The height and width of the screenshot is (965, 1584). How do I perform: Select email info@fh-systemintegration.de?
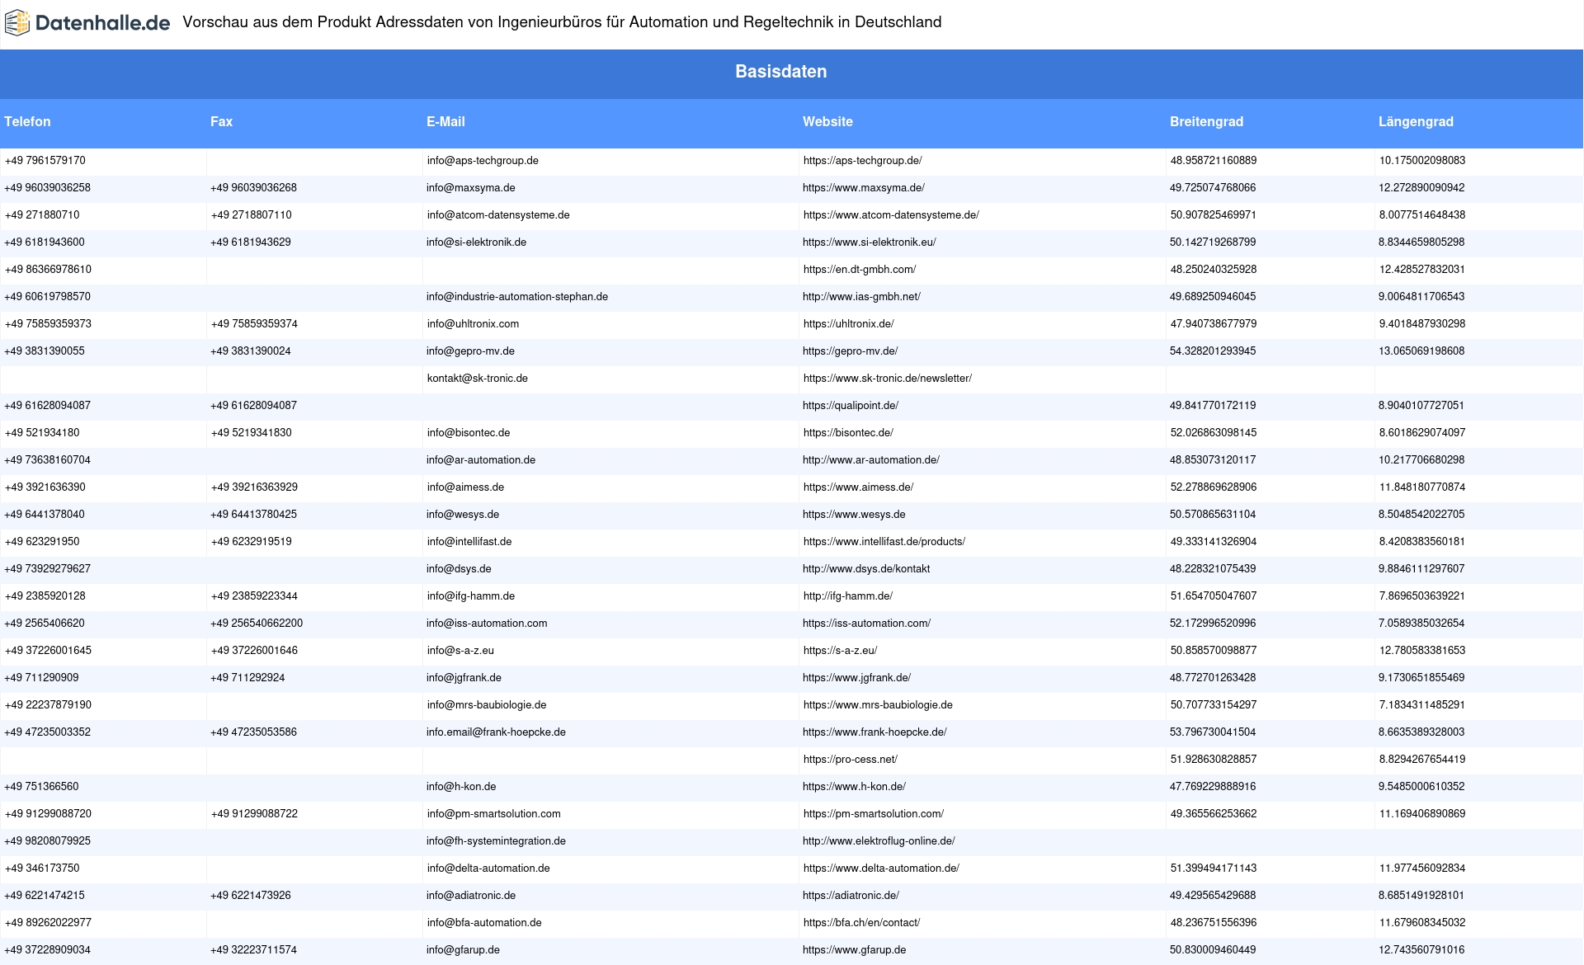coord(496,841)
